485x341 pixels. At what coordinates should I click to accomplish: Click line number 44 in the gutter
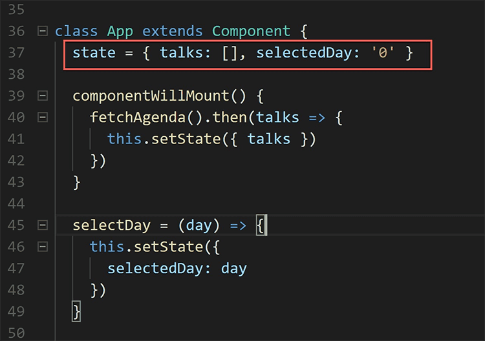point(17,203)
